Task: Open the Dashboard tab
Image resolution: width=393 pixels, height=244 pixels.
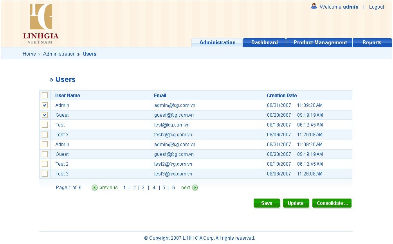Action: click(265, 43)
